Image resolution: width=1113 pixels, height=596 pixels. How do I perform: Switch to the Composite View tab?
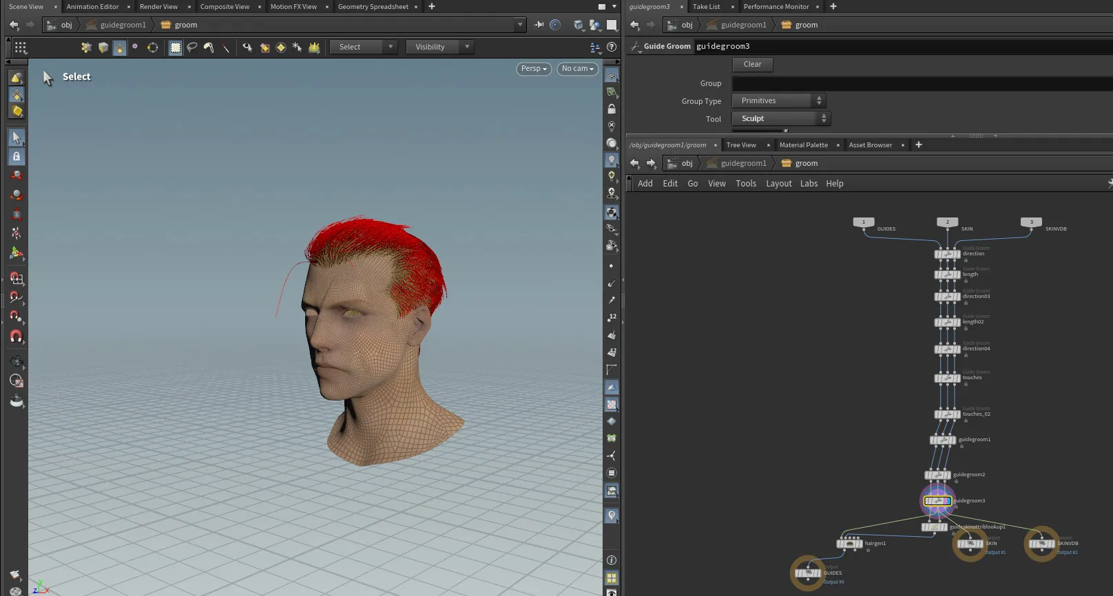point(225,6)
